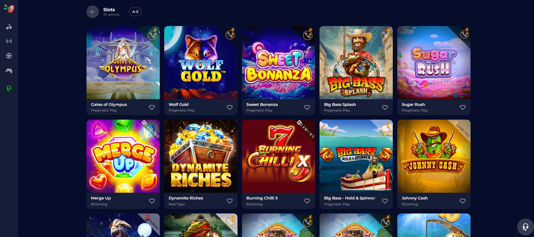
Task: Open the Merge Up game thumbnail
Action: tap(123, 156)
